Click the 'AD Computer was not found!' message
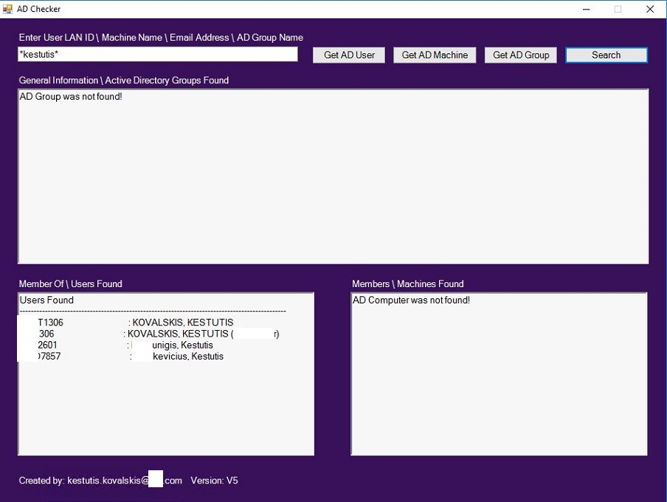The width and height of the screenshot is (667, 502). (411, 300)
